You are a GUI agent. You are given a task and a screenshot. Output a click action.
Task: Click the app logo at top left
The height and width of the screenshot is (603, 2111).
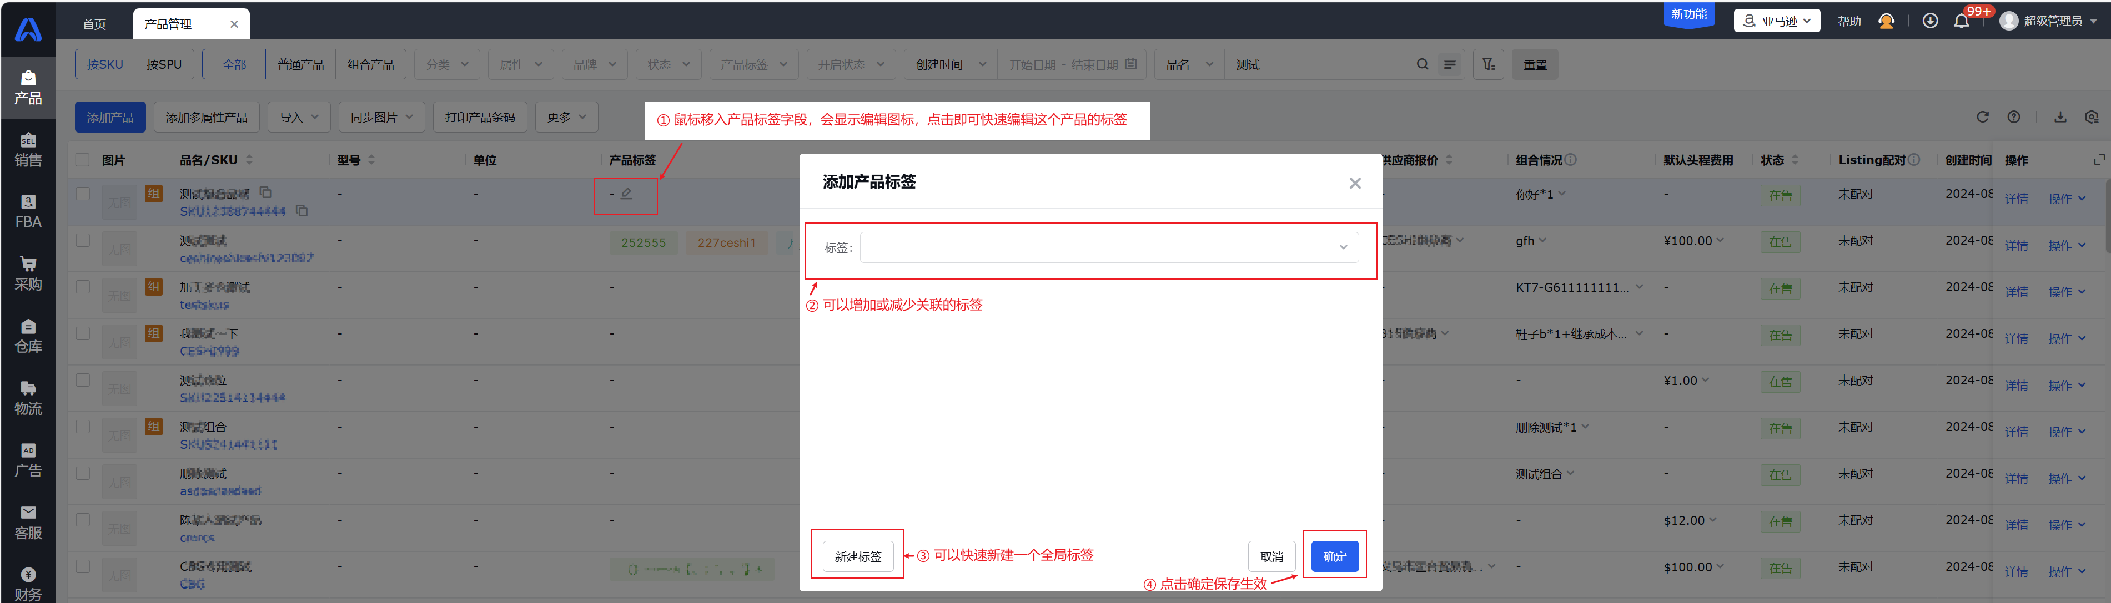coord(28,29)
